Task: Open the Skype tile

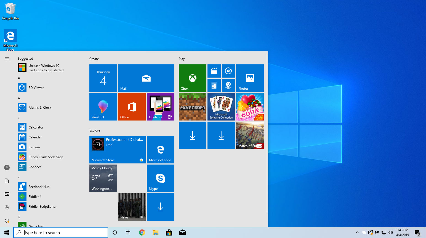Action: [x=160, y=178]
